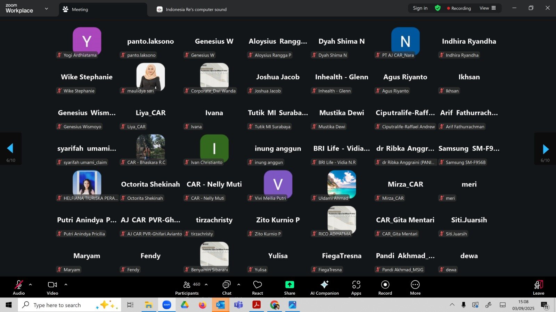Image resolution: width=556 pixels, height=312 pixels.
Task: Select Indonesia Re's computer sound tab
Action: click(x=196, y=9)
